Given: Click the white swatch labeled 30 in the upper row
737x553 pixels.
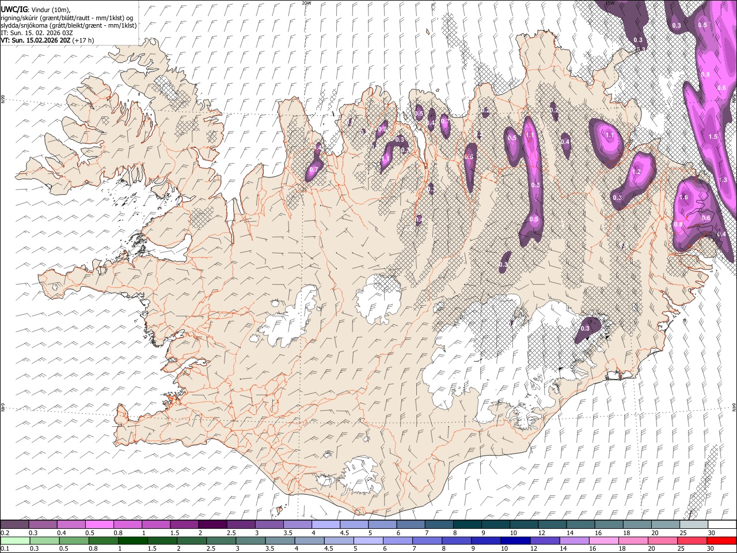Looking at the screenshot, I should point(722,524).
